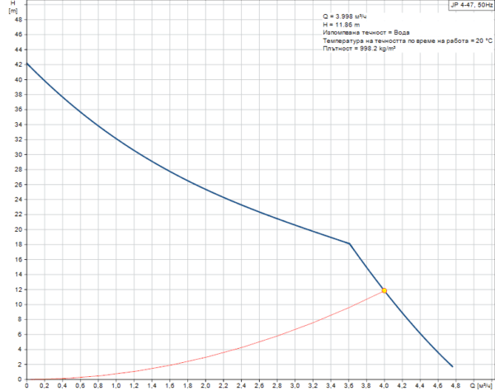Click the Q = 3.998 m³/h text
This screenshot has width=495, height=391.
point(345,16)
